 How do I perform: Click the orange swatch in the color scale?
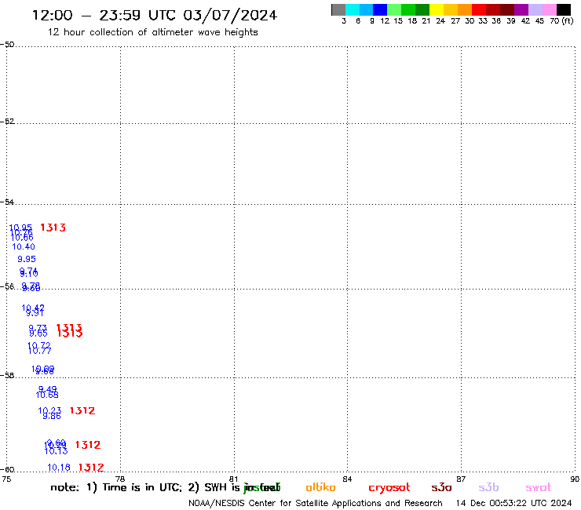(x=465, y=9)
